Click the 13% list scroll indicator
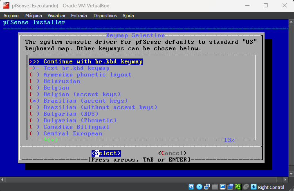294x191 pixels. [x=229, y=140]
